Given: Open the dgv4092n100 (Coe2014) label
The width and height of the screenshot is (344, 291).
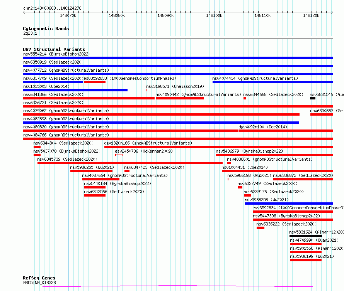Looking at the screenshot, I should pos(263,127).
